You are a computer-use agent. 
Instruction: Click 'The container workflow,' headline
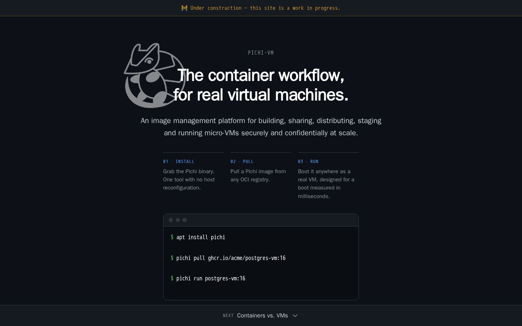pos(261,75)
